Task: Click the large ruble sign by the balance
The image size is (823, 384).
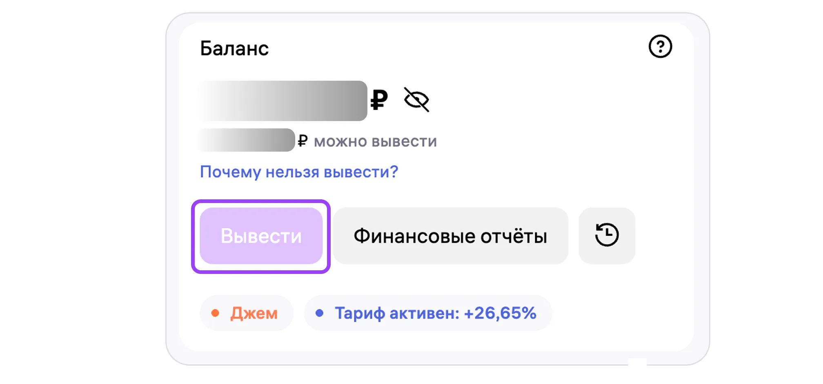Action: pos(379,100)
